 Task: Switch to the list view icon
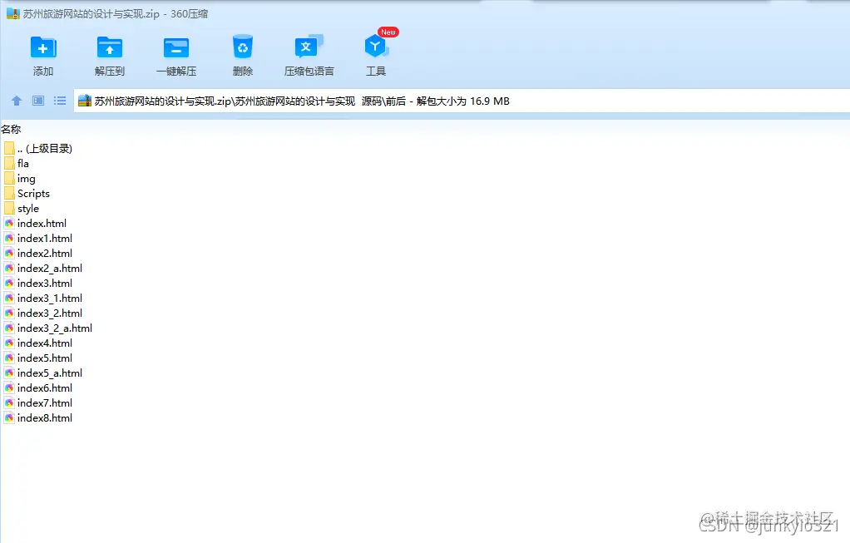coord(60,101)
